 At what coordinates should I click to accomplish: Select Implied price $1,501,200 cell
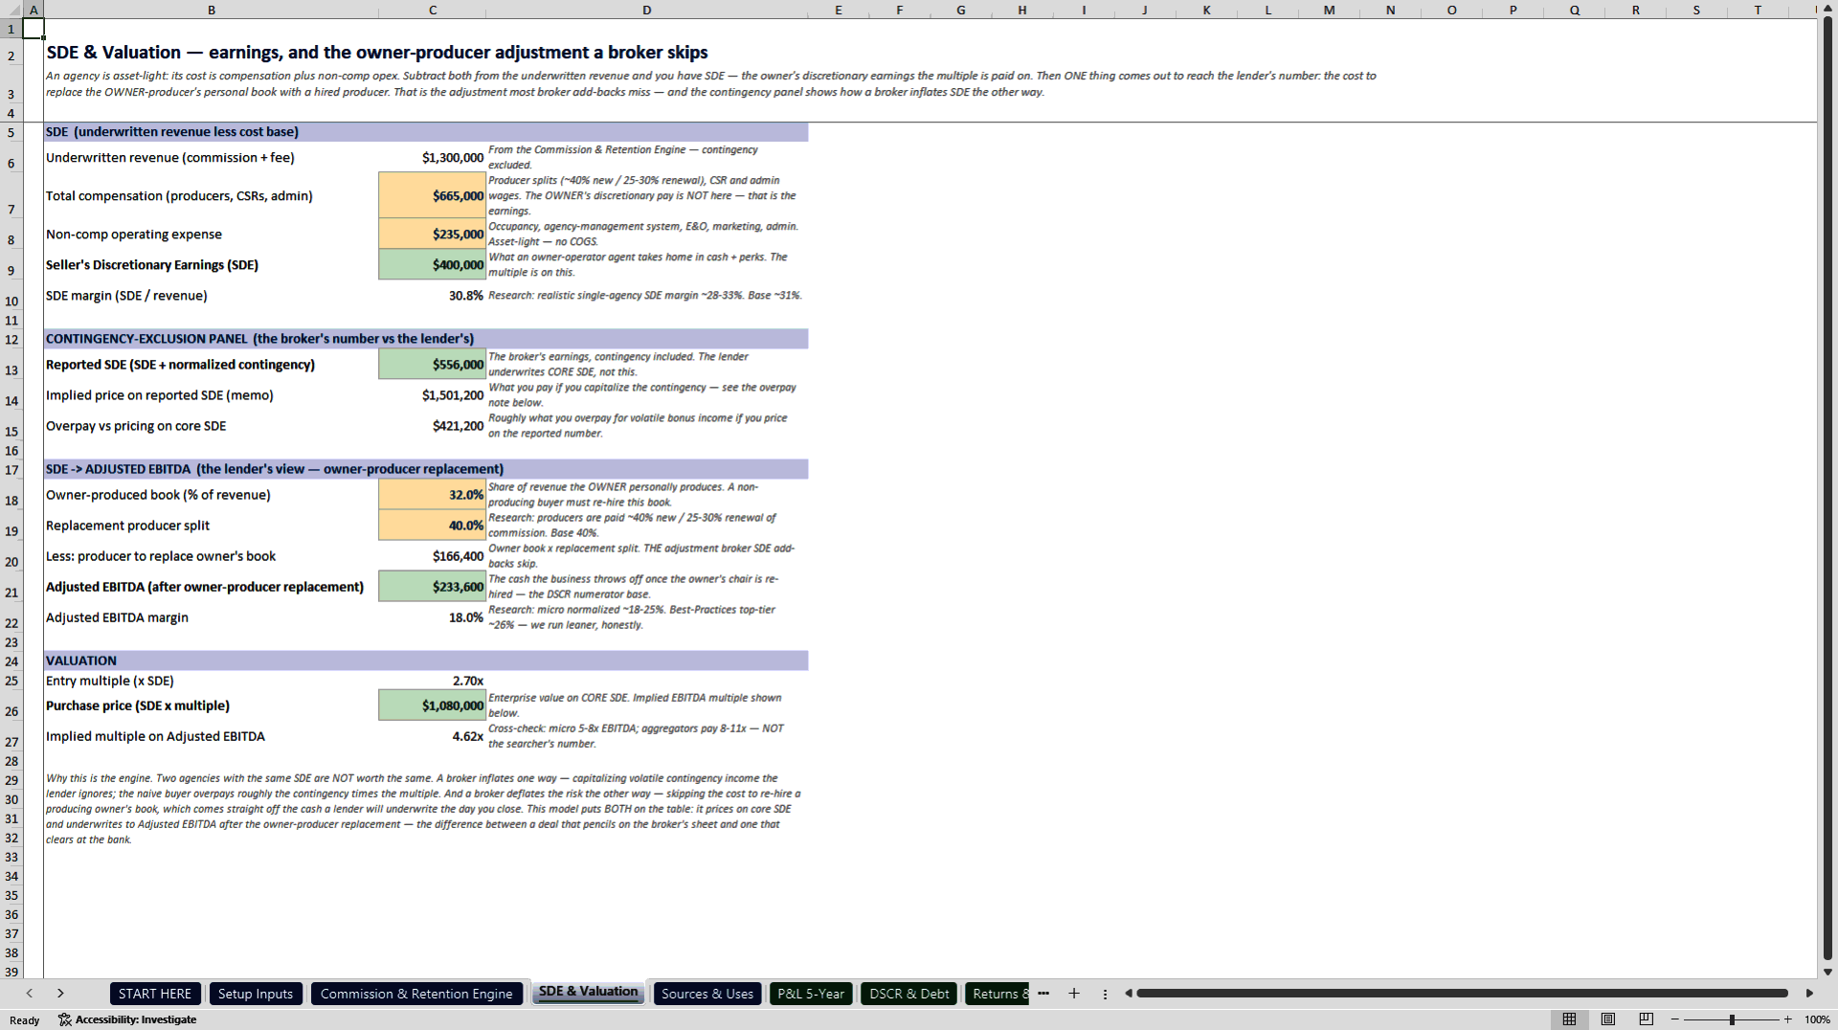coord(433,394)
